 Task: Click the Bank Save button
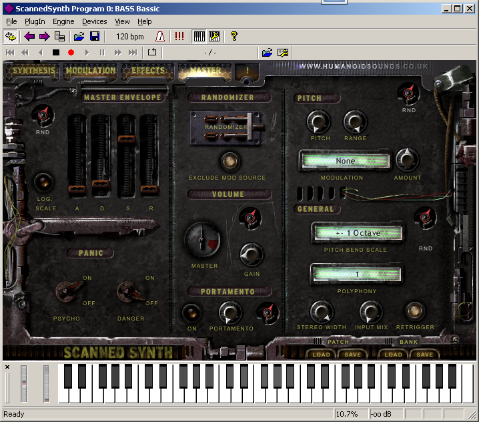(424, 355)
